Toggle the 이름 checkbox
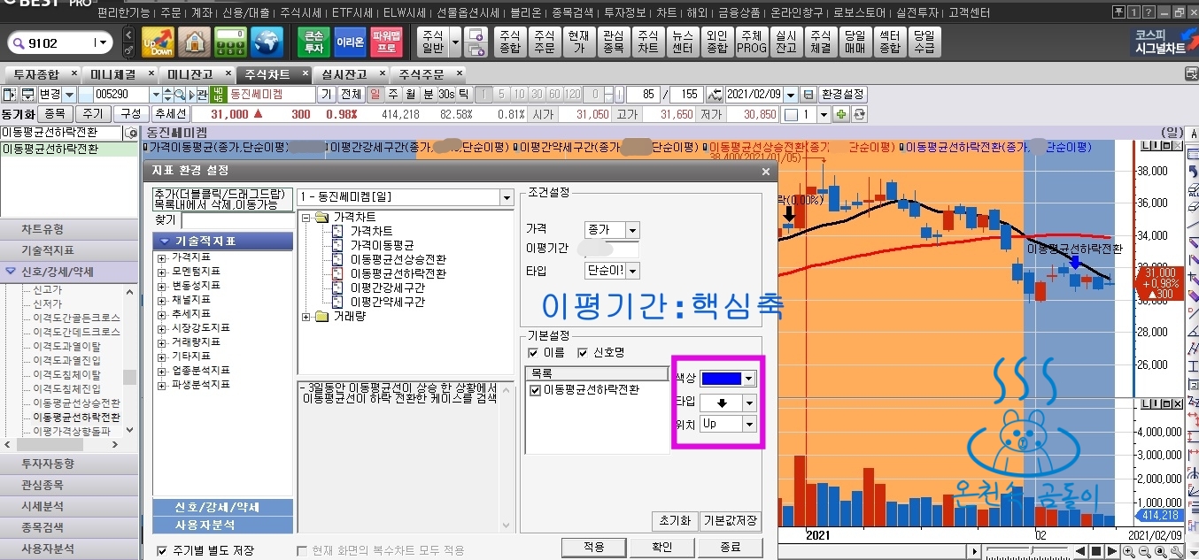This screenshot has width=1199, height=560. [x=533, y=352]
